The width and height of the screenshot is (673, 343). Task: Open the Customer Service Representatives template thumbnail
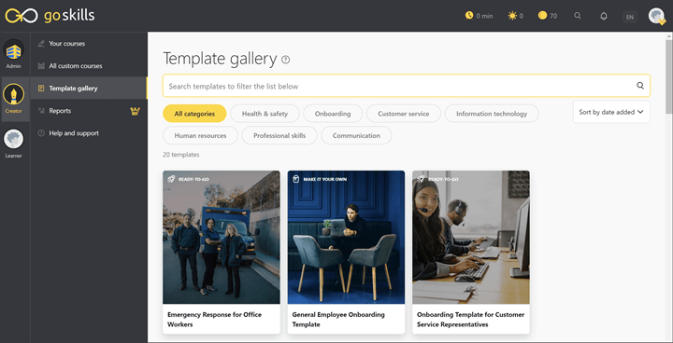coord(471,238)
